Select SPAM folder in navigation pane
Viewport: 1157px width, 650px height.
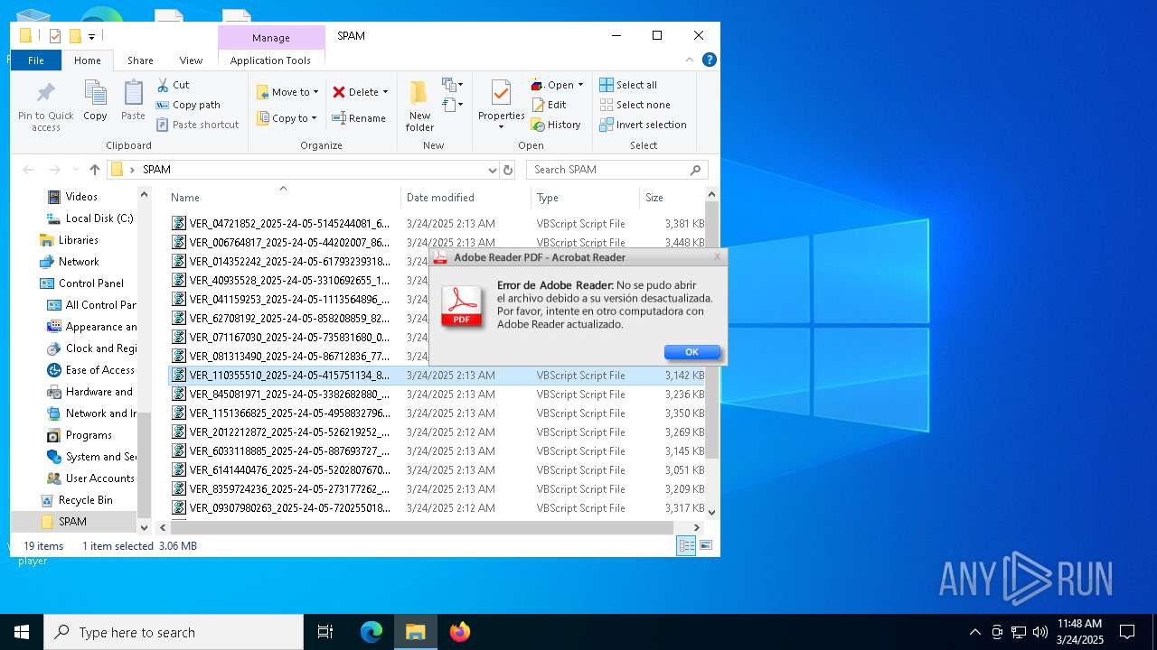click(72, 521)
